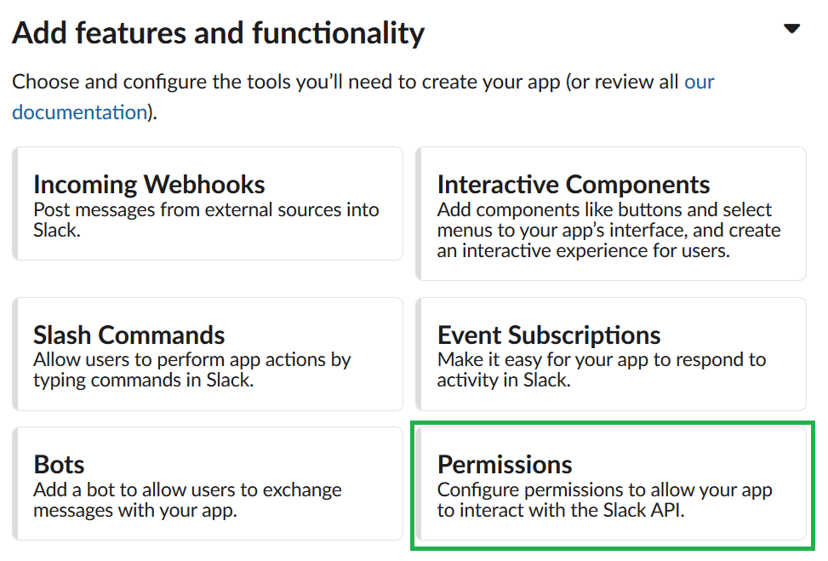Click the Event Subscriptions heading text
Viewport: 828px width, 561px height.
[549, 335]
